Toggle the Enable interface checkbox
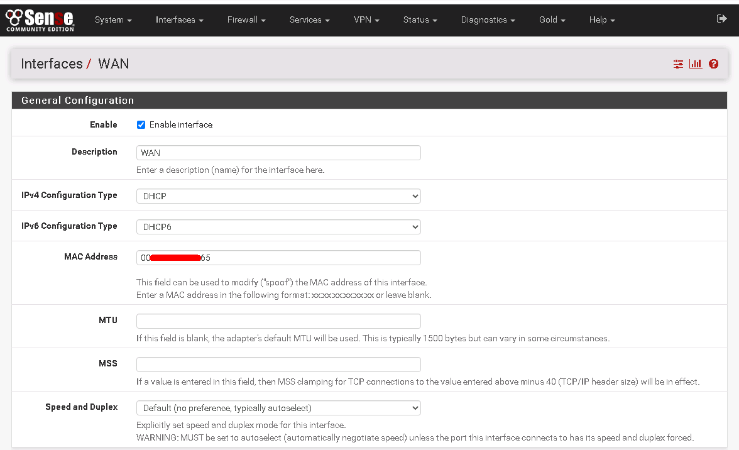Image resolution: width=739 pixels, height=450 pixels. [x=141, y=125]
